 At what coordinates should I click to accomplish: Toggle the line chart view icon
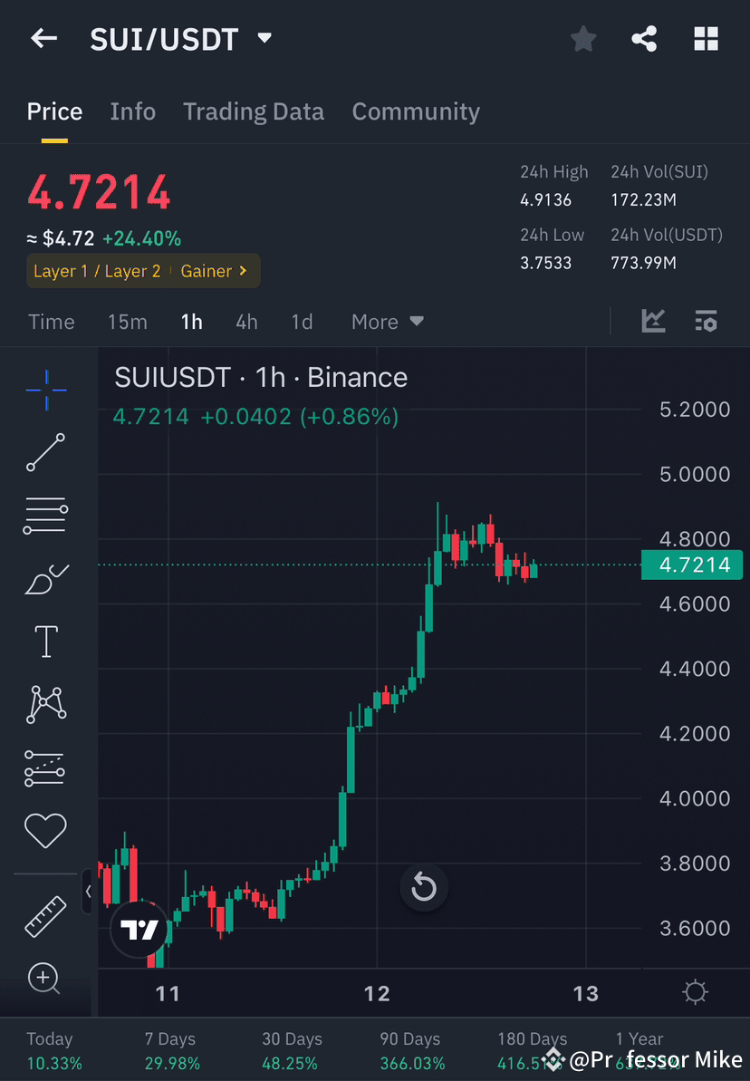tap(653, 321)
